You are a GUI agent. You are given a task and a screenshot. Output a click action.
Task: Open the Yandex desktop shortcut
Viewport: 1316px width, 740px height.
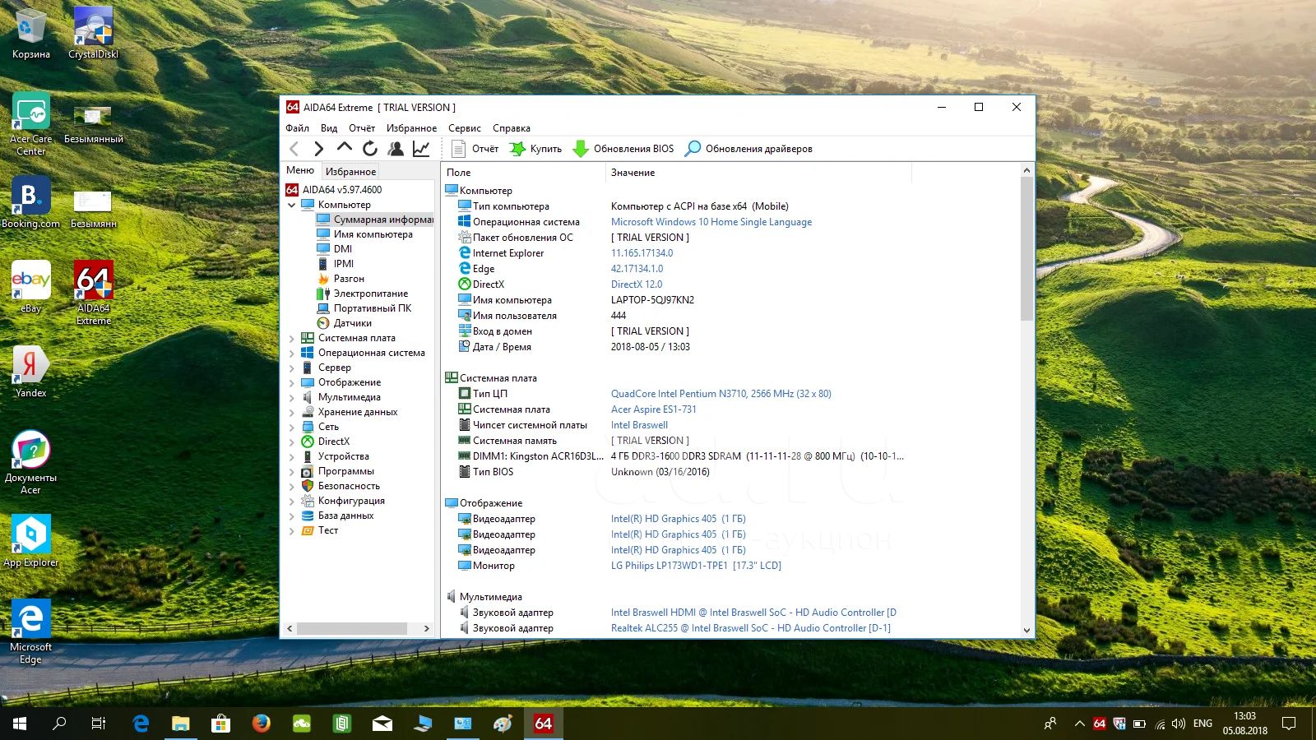pos(31,372)
